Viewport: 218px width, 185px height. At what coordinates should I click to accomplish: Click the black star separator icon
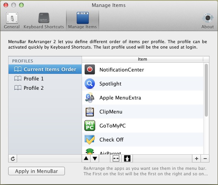(x=127, y=159)
